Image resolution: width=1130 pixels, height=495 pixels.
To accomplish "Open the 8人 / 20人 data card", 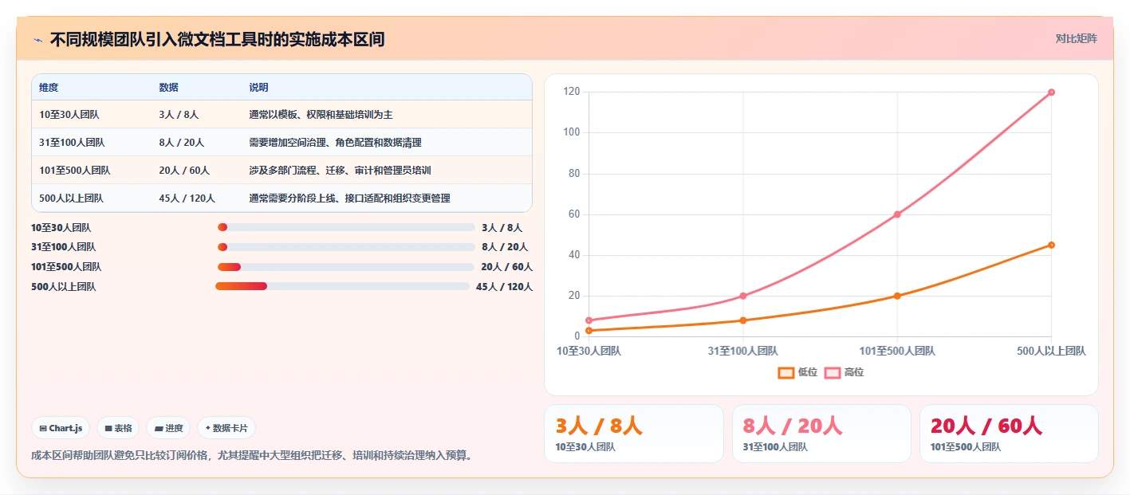I will click(x=821, y=434).
